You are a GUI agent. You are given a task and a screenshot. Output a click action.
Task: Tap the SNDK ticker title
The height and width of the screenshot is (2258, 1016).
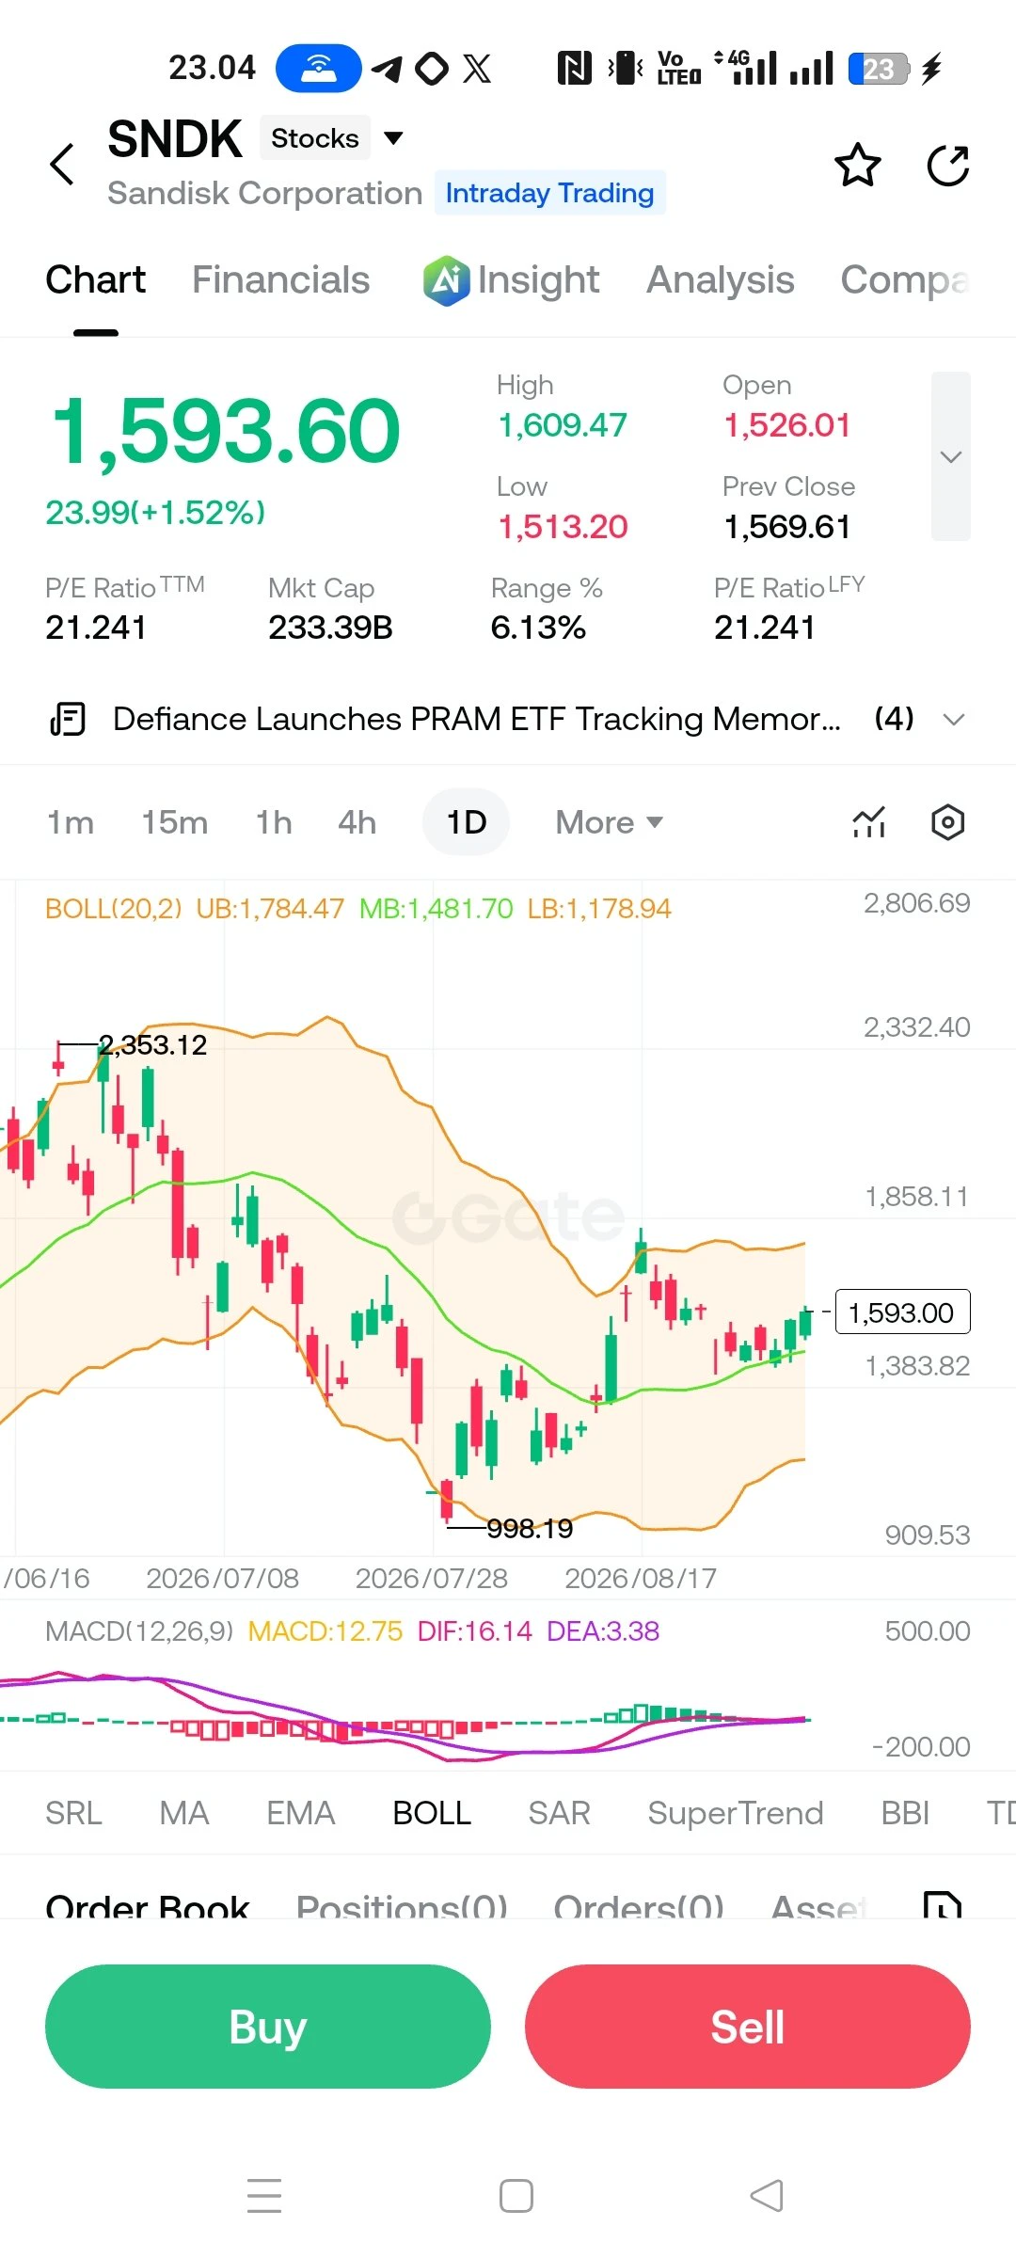(x=175, y=139)
